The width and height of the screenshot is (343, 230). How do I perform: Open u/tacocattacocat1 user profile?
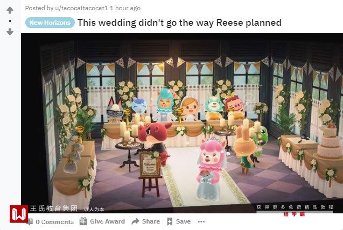click(81, 8)
